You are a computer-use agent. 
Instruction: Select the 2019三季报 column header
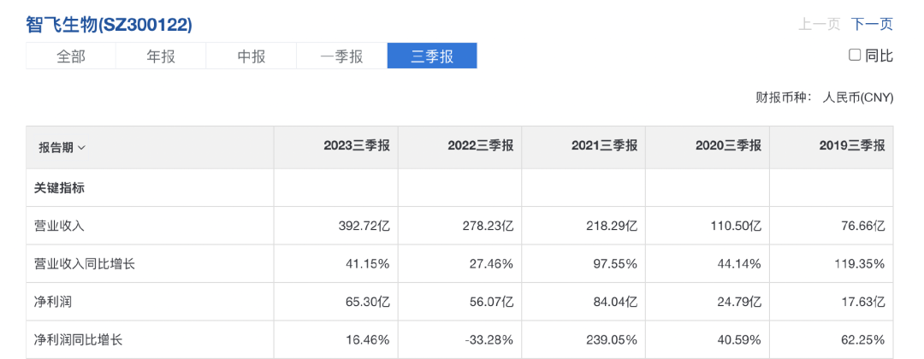click(x=852, y=146)
